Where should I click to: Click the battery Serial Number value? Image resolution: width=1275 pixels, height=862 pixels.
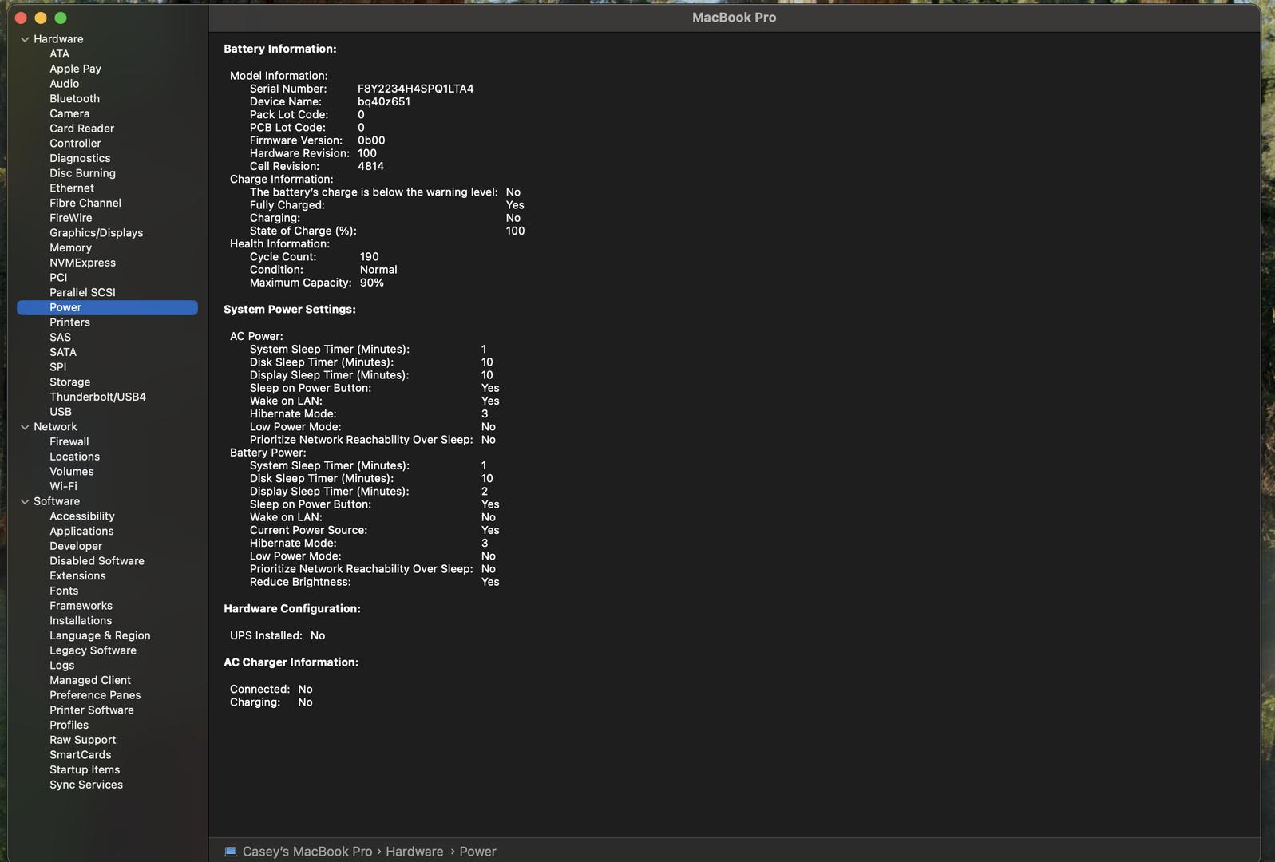415,89
